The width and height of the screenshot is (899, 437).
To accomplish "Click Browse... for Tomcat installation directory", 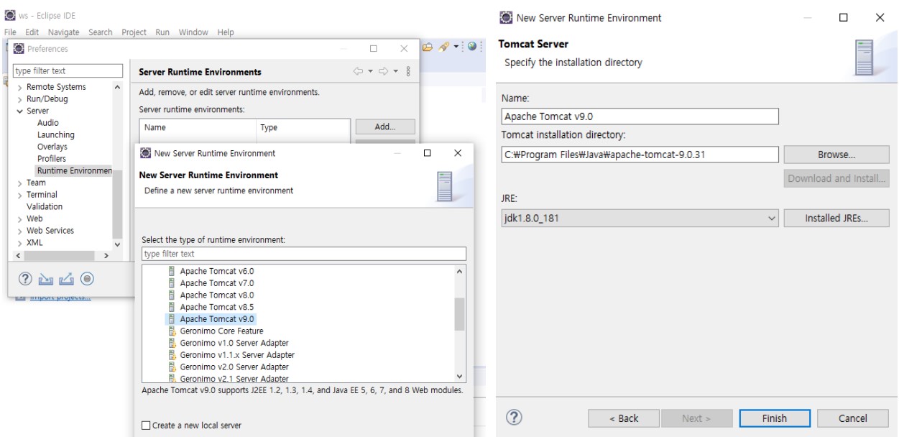I will coord(836,155).
